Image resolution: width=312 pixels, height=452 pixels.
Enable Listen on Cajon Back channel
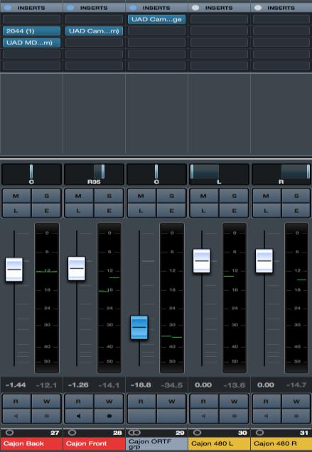tap(16, 211)
